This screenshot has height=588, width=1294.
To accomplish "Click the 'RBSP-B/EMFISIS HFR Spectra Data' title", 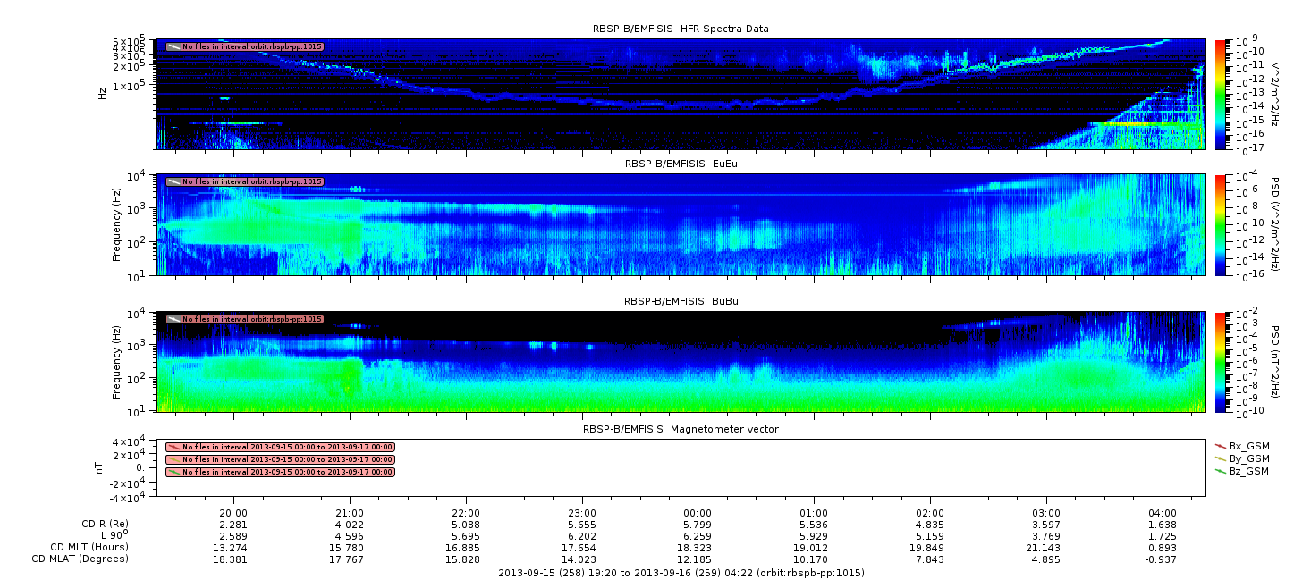I will pos(681,29).
